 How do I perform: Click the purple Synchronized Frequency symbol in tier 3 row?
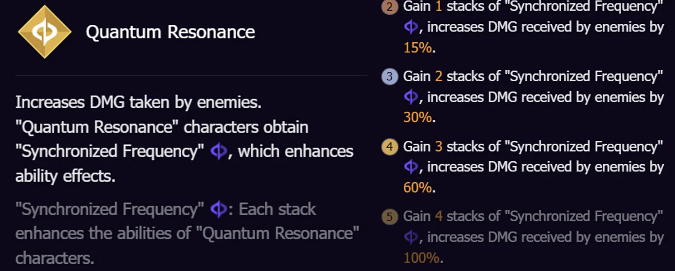point(411,97)
